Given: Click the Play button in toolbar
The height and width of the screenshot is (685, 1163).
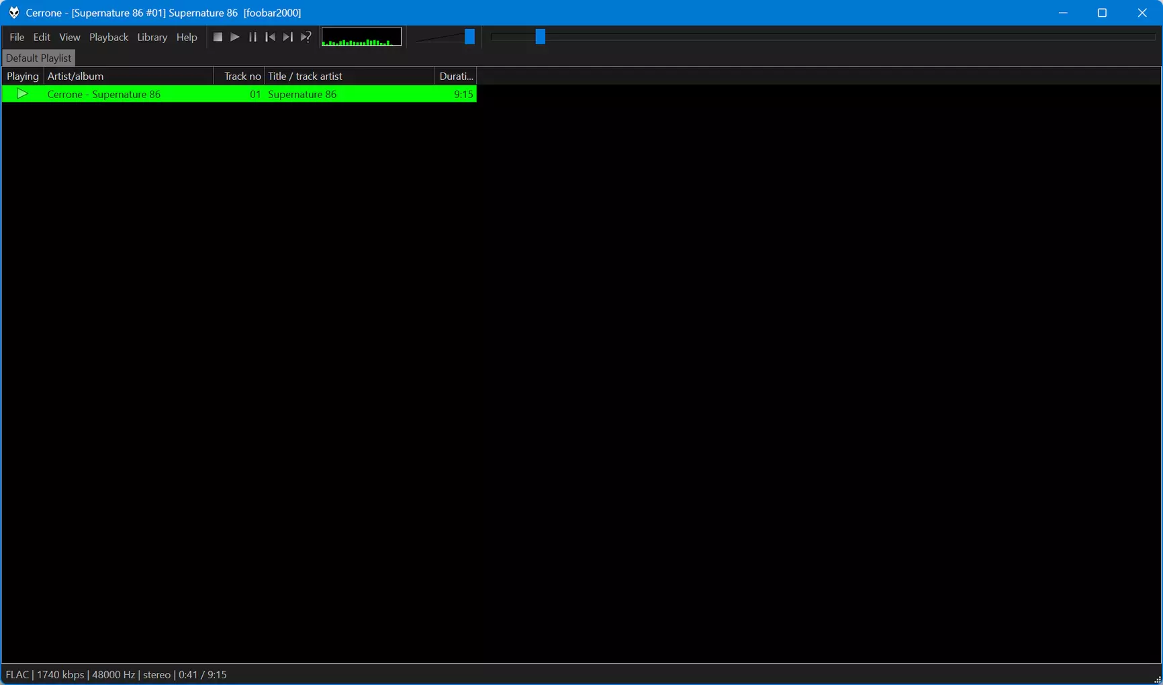Looking at the screenshot, I should click(x=235, y=37).
